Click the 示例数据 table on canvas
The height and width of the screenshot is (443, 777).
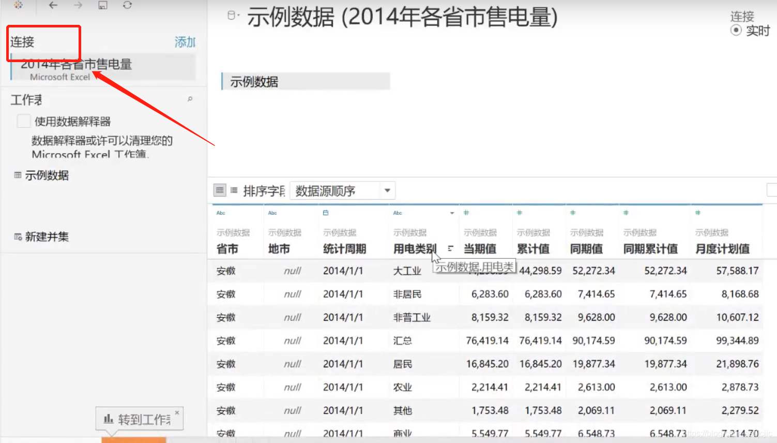pos(306,81)
